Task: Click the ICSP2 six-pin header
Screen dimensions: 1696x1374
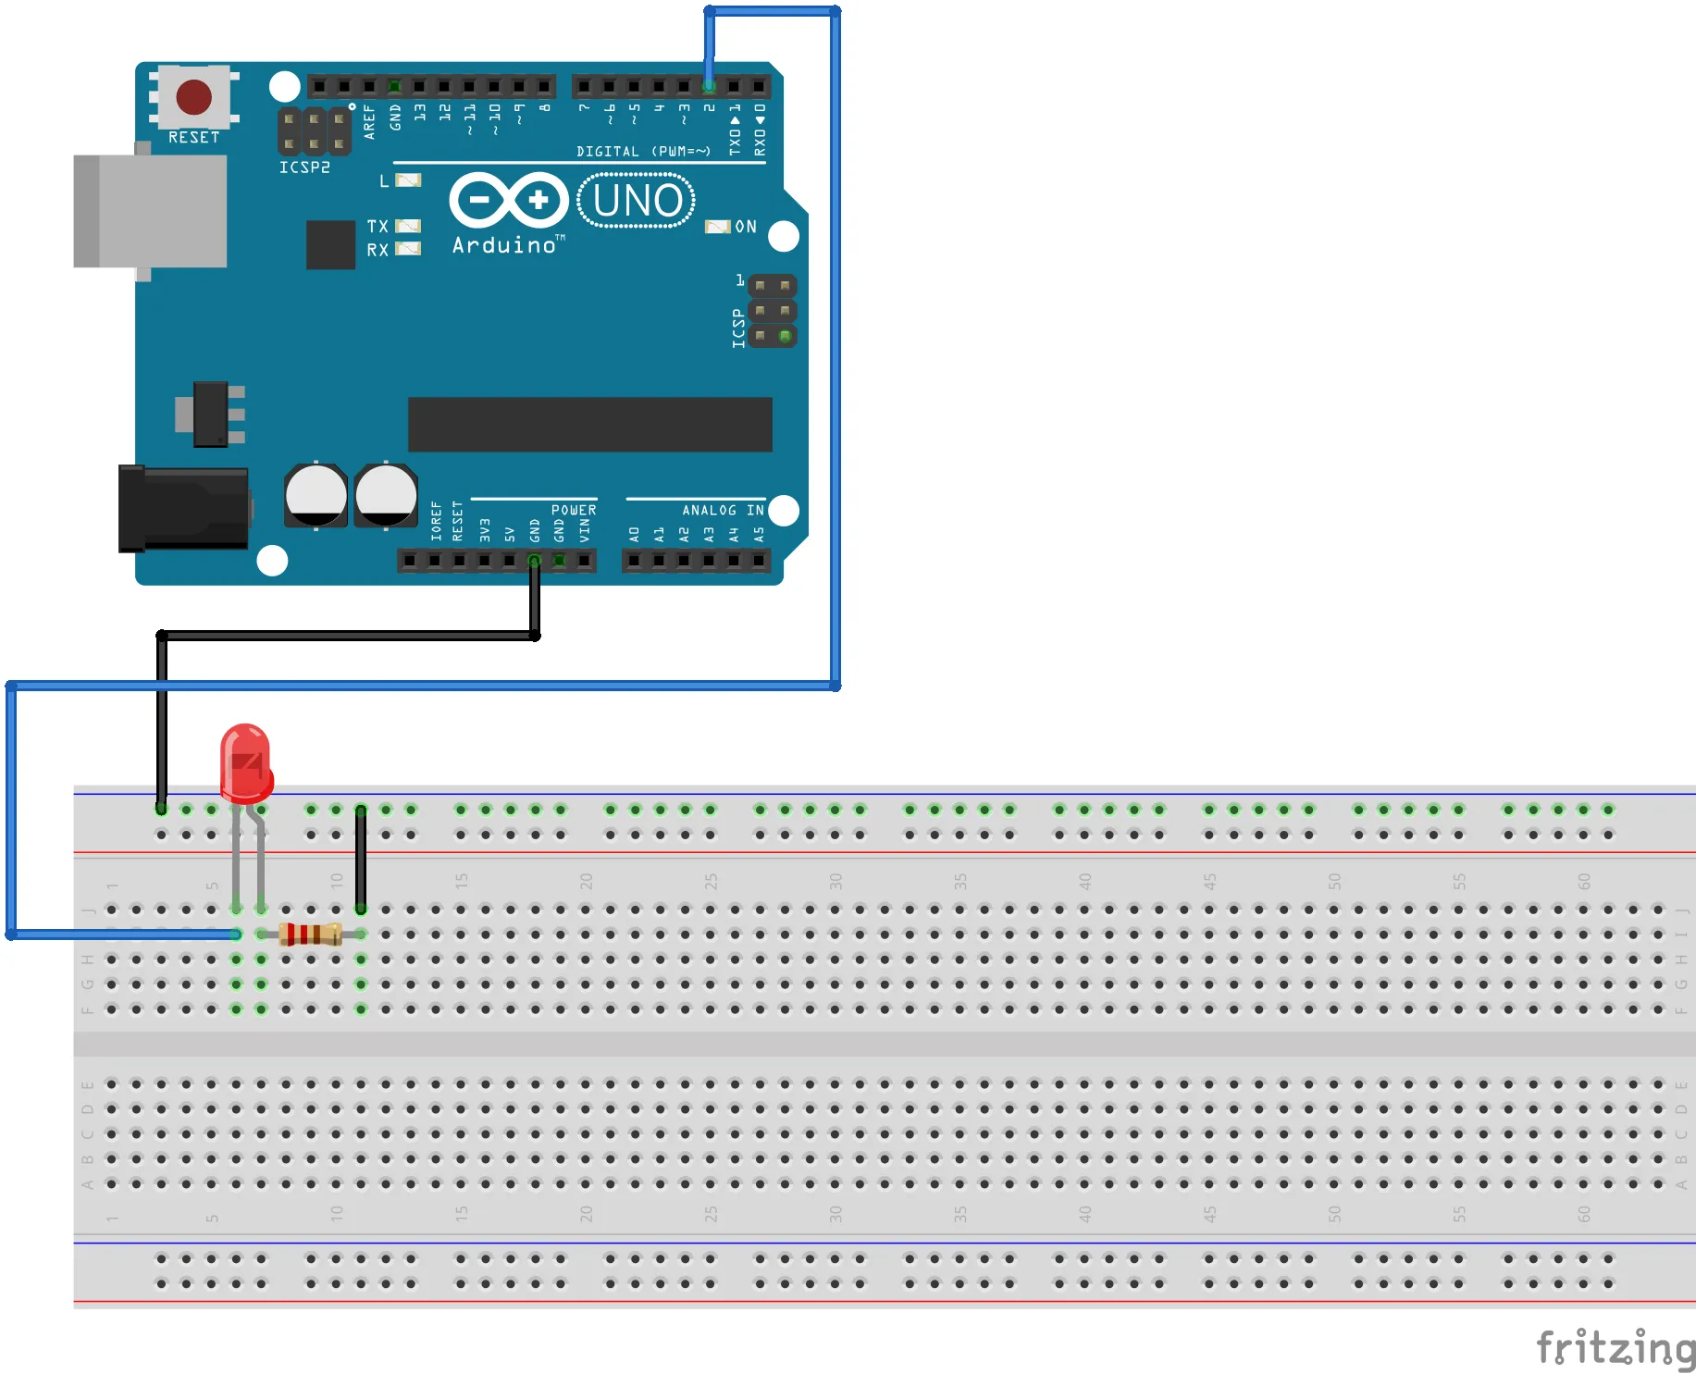Action: [x=315, y=131]
